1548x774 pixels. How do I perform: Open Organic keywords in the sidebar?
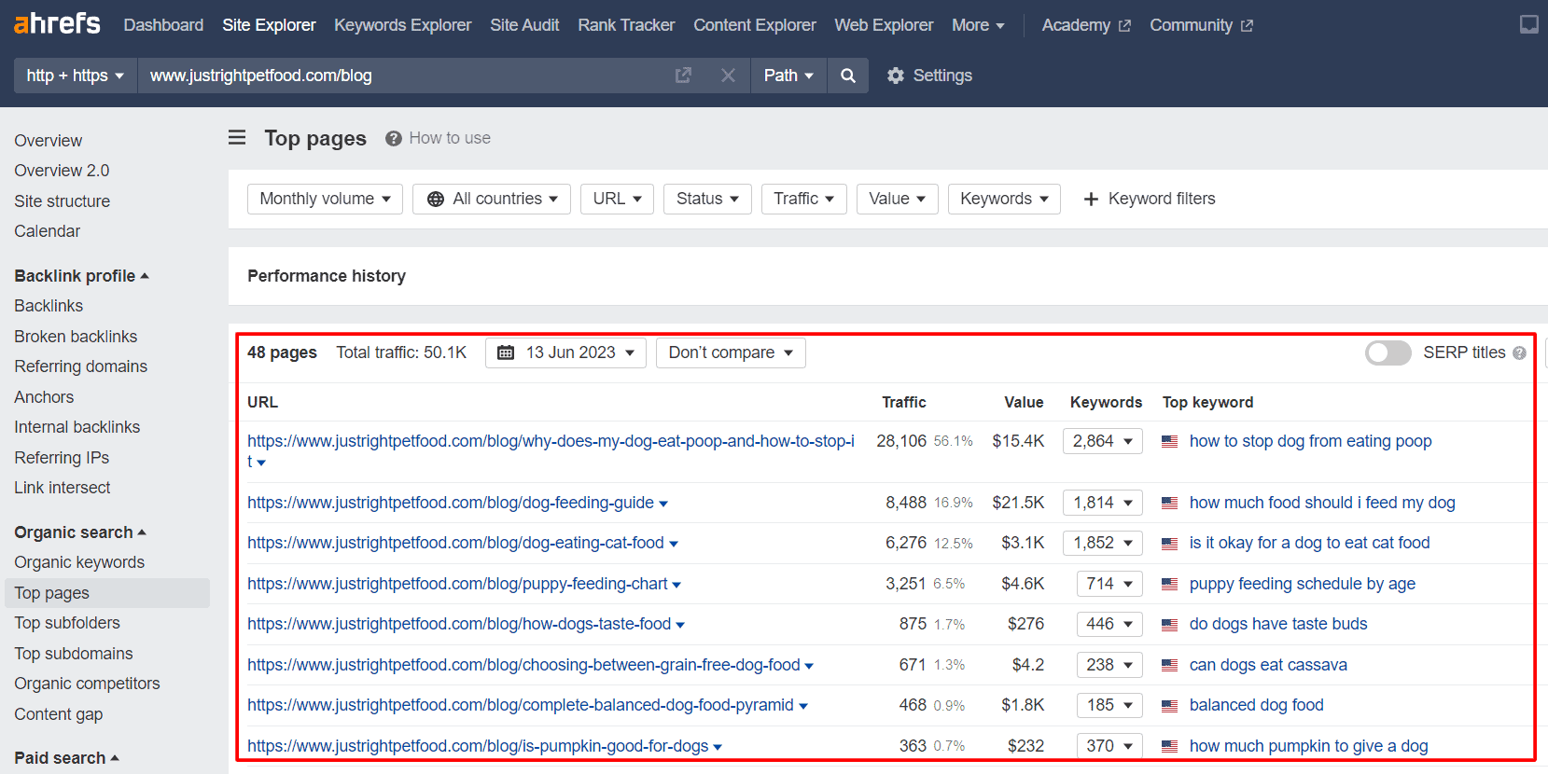(x=79, y=562)
